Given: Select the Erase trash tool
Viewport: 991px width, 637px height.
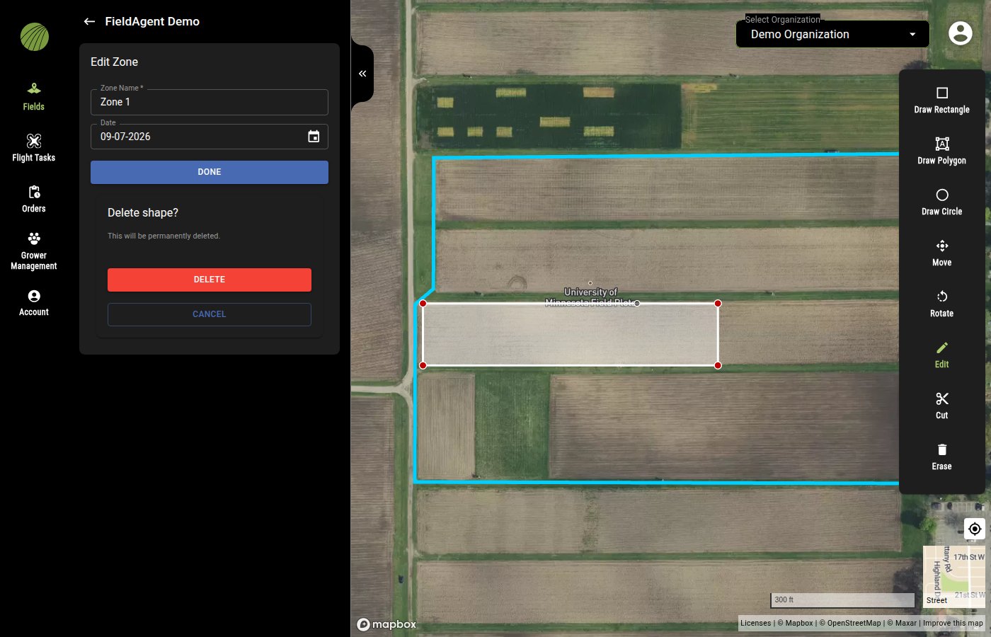Looking at the screenshot, I should [941, 457].
